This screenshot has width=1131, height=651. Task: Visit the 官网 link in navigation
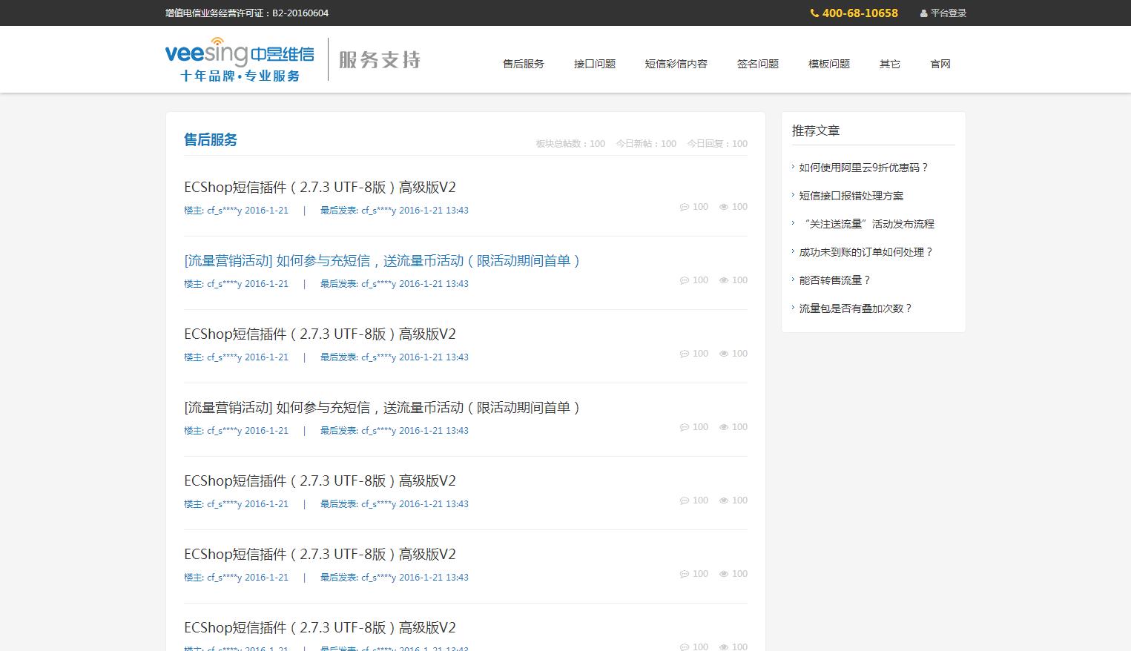pyautogui.click(x=940, y=64)
